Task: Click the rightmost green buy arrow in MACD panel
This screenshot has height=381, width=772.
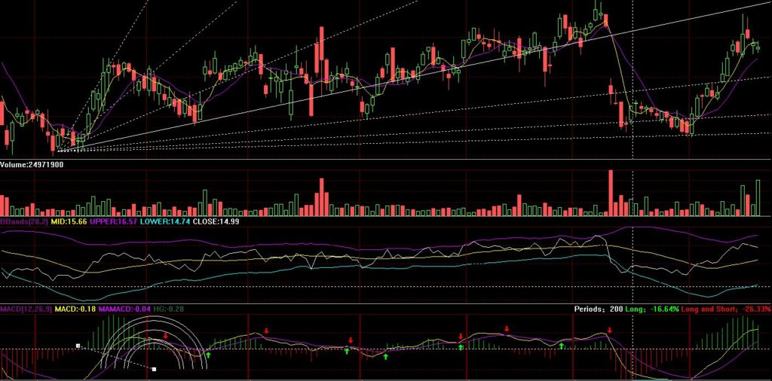Action: pyautogui.click(x=561, y=346)
